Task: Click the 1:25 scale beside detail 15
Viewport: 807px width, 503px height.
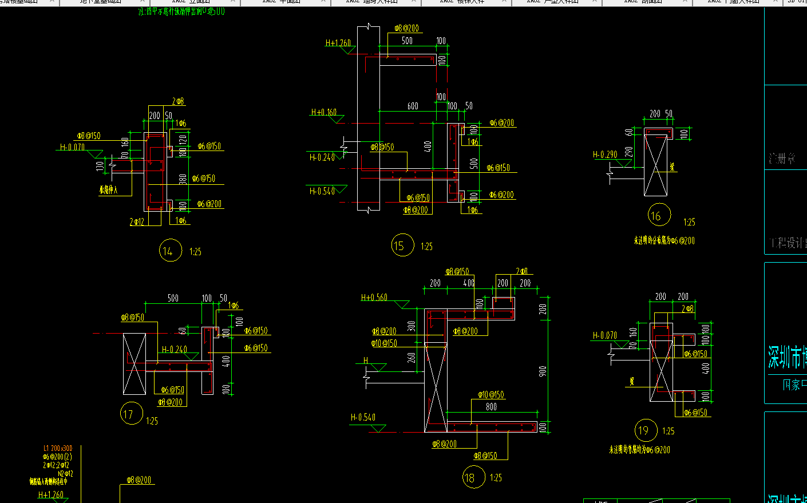Action: (x=426, y=247)
